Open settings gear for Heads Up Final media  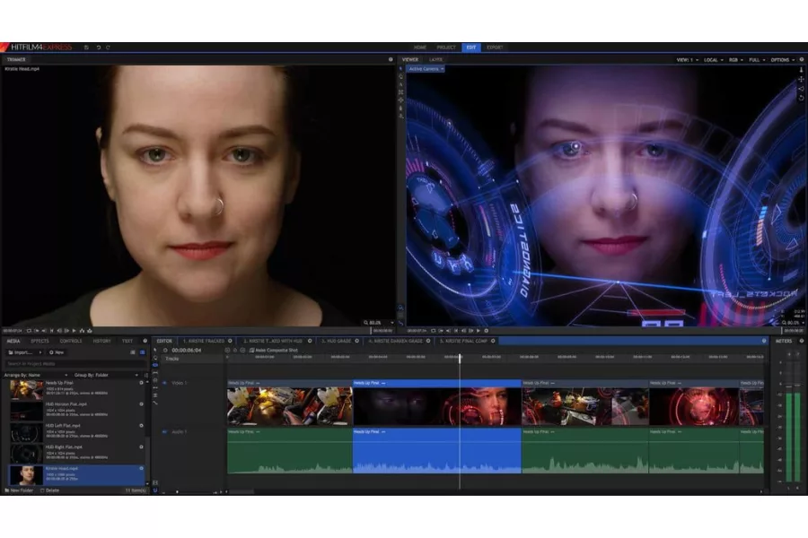141,383
